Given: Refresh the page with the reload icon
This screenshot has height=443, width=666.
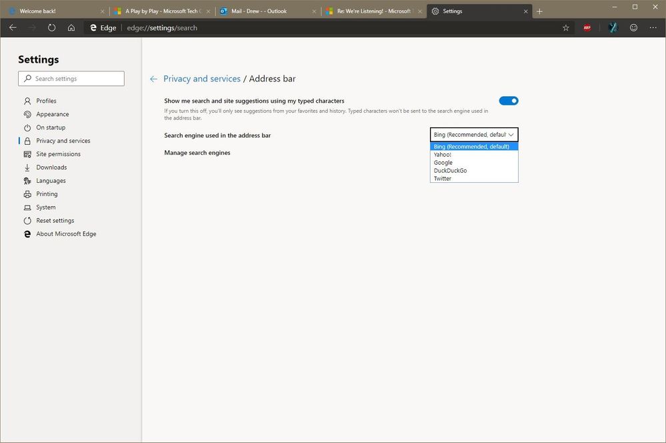Looking at the screenshot, I should click(51, 27).
